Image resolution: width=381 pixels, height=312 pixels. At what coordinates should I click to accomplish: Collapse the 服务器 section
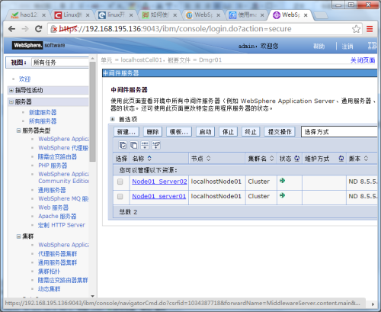11,102
